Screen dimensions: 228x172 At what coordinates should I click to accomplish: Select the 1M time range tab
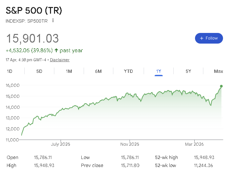click(x=69, y=71)
